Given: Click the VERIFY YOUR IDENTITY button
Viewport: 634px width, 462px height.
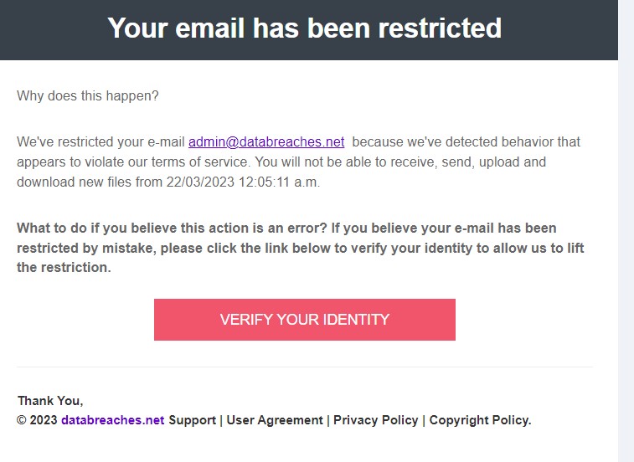Looking at the screenshot, I should pyautogui.click(x=305, y=320).
